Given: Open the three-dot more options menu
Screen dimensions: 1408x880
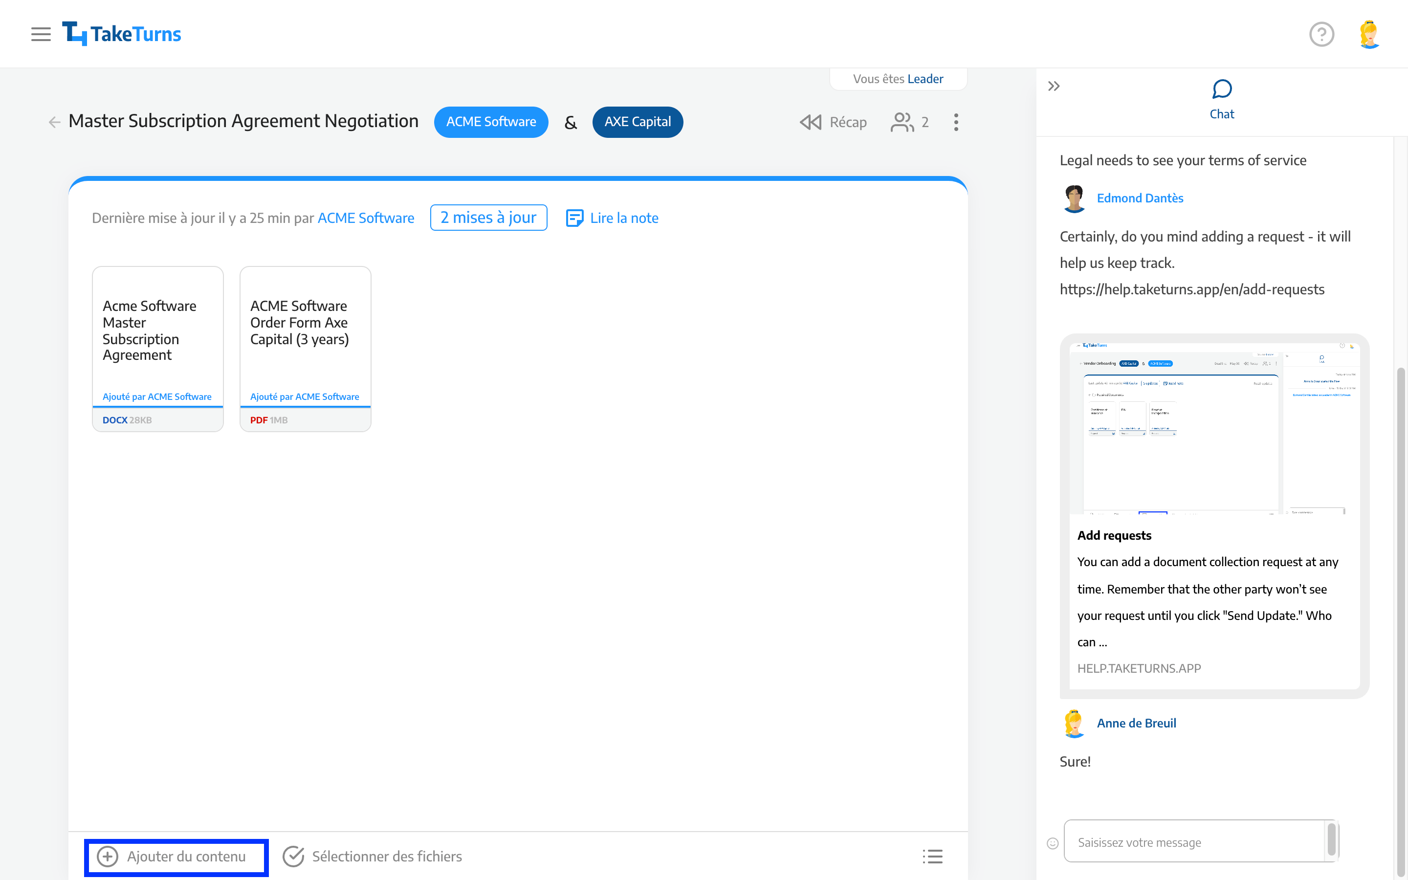Looking at the screenshot, I should (x=956, y=122).
